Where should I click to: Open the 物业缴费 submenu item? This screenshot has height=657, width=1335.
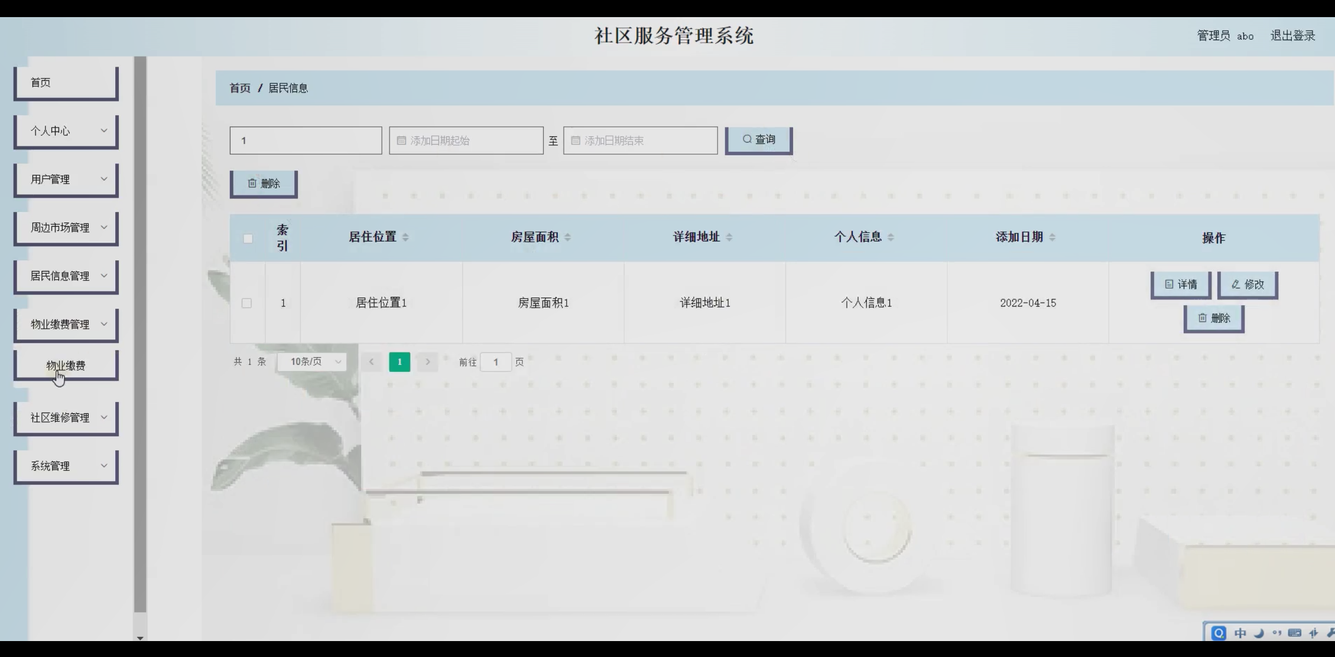pos(66,366)
